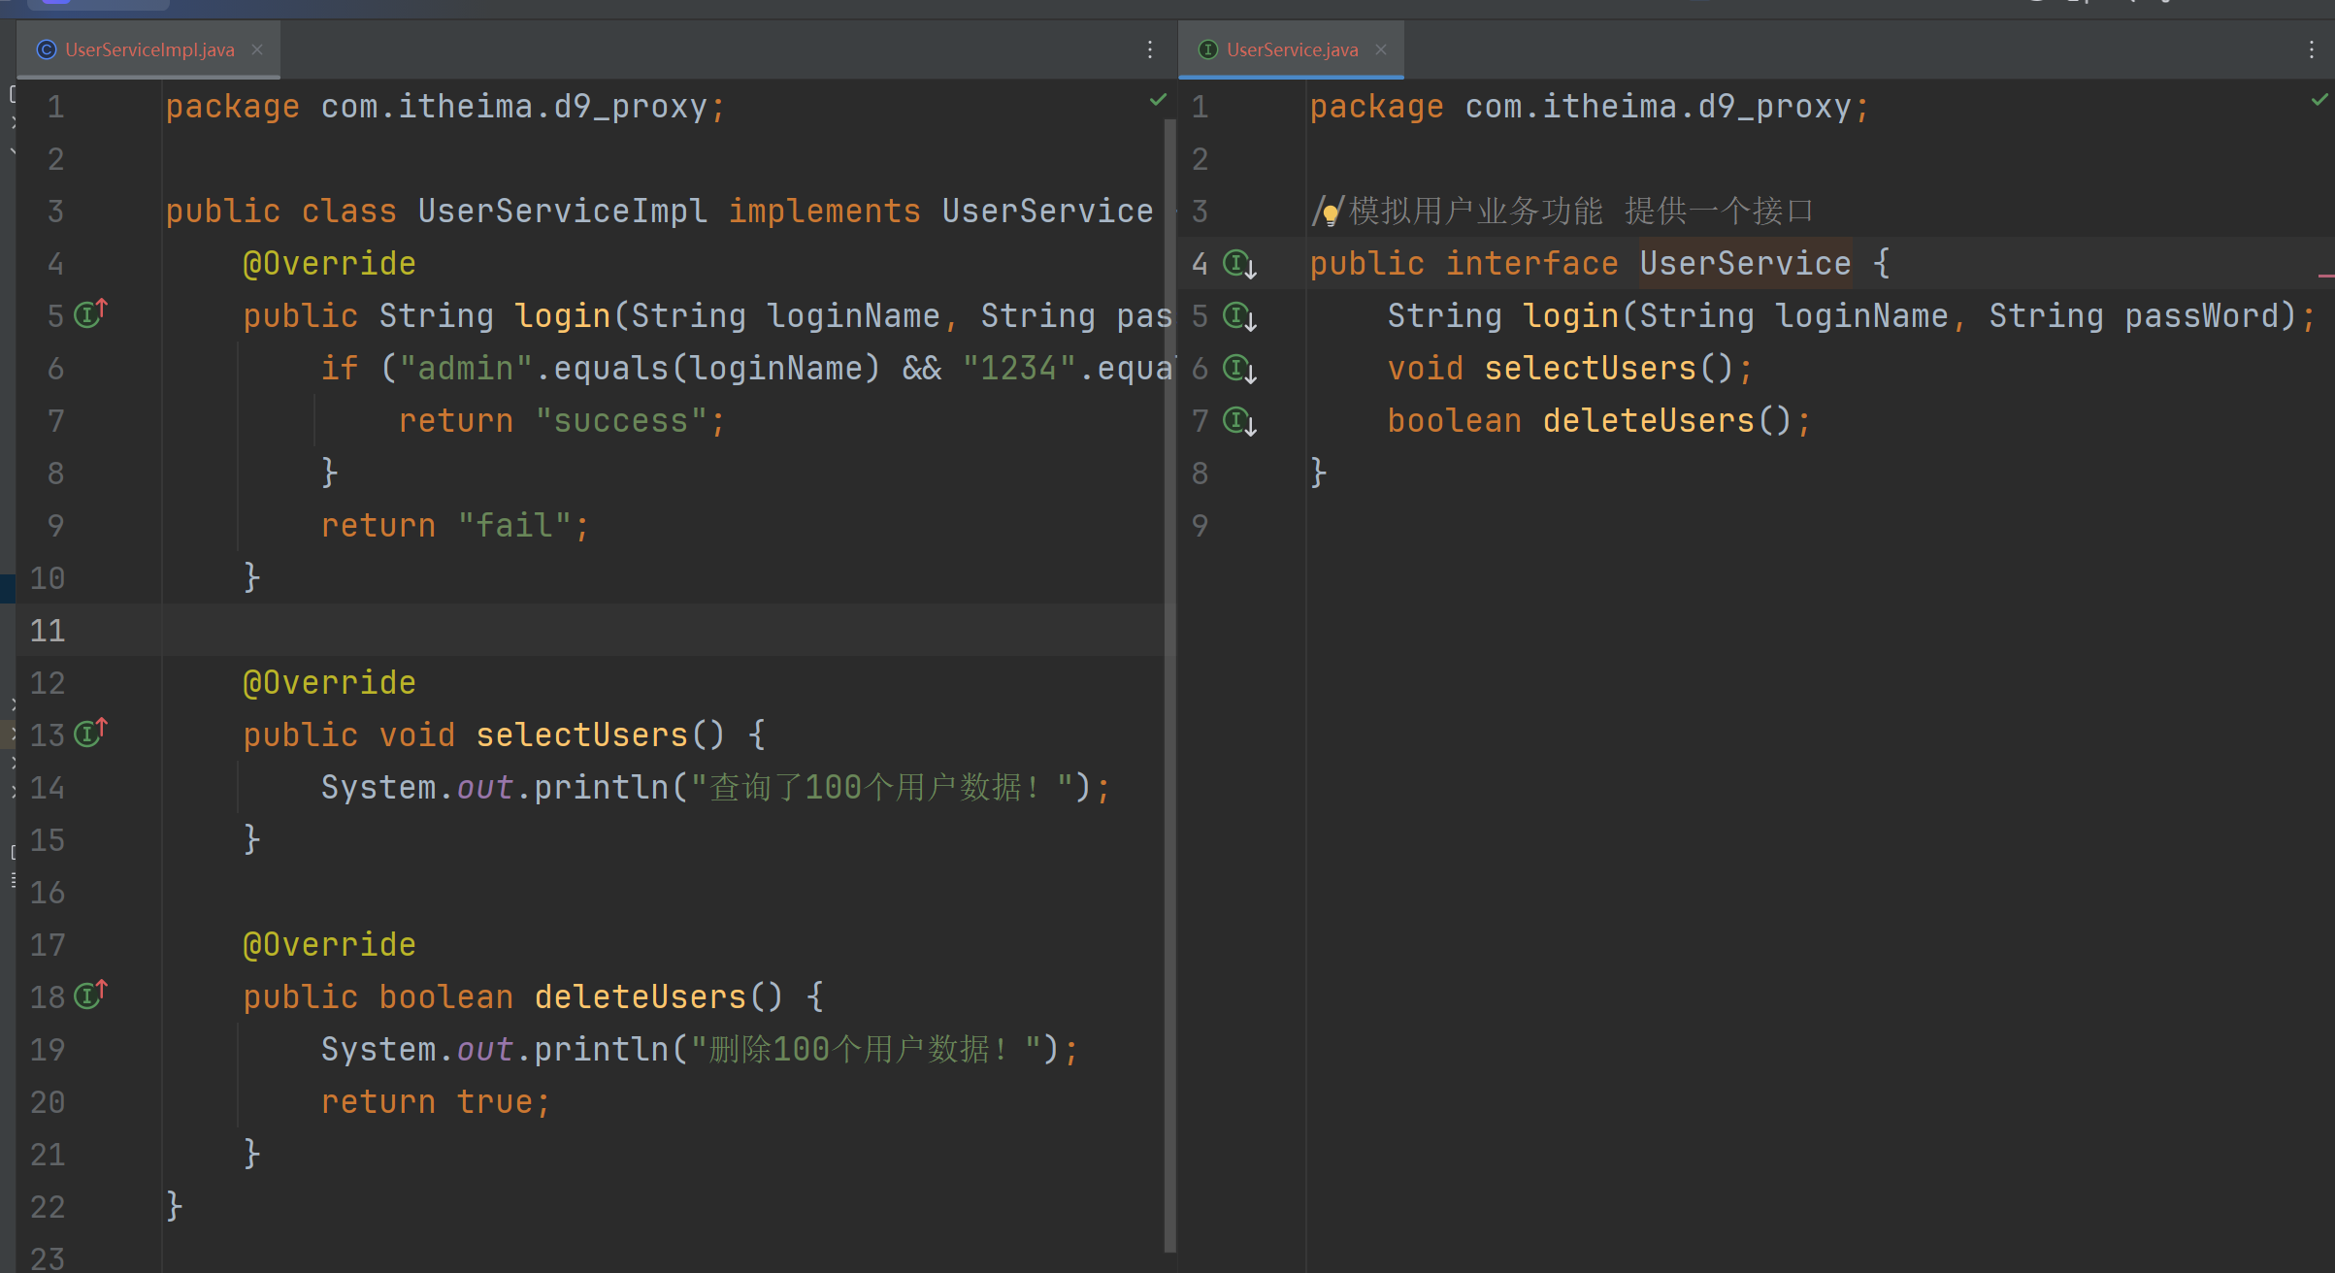Close the UserService.java tab
Viewport: 2335px width, 1273px height.
(x=1381, y=49)
